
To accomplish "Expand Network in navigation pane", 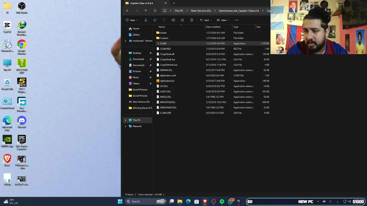I will 125,126.
